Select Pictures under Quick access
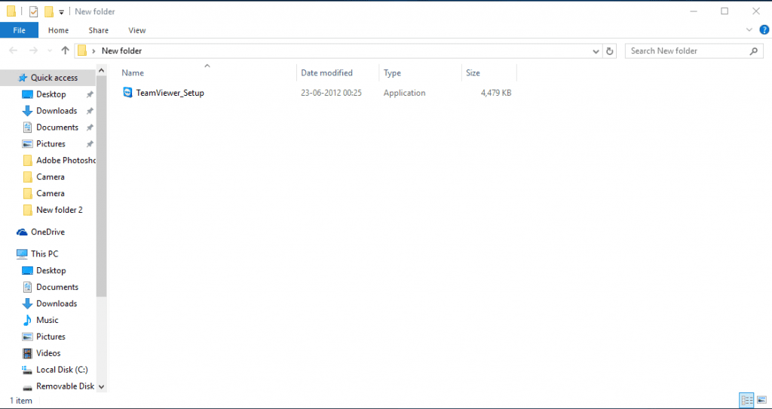Screen dimensions: 772x409 coord(51,144)
